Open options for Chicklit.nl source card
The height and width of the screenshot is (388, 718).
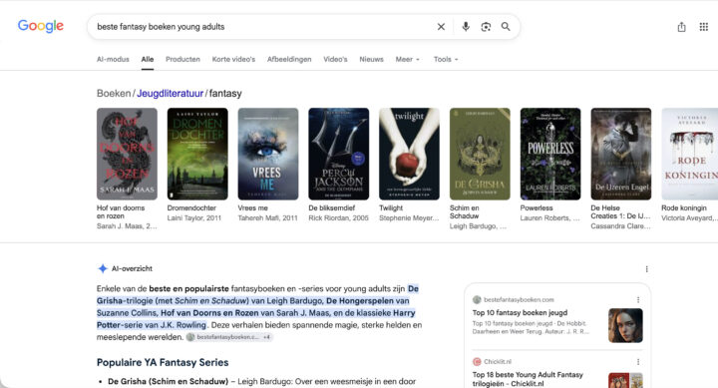pyautogui.click(x=638, y=362)
